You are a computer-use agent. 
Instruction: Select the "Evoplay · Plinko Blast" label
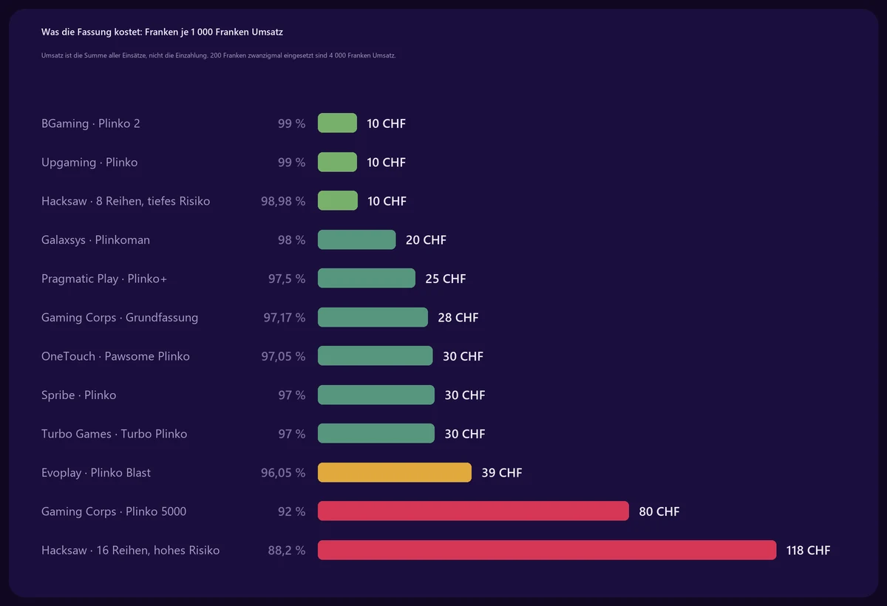coord(96,473)
